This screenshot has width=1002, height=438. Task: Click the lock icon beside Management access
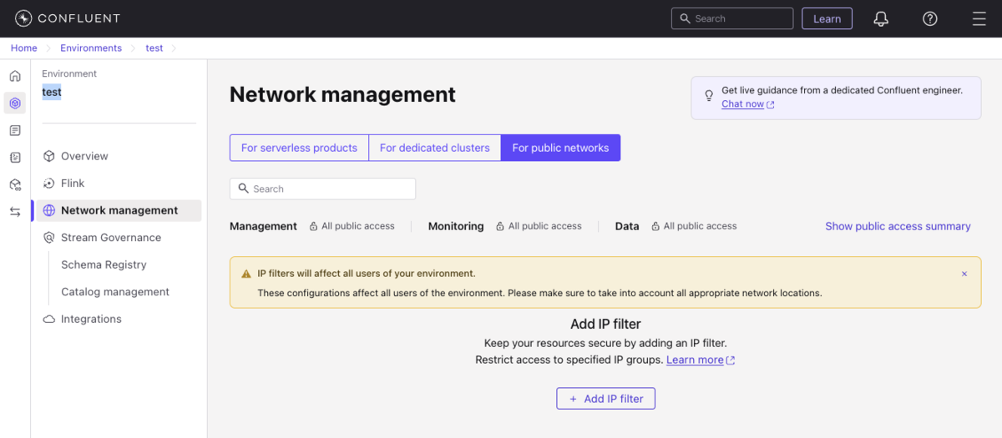pyautogui.click(x=314, y=226)
